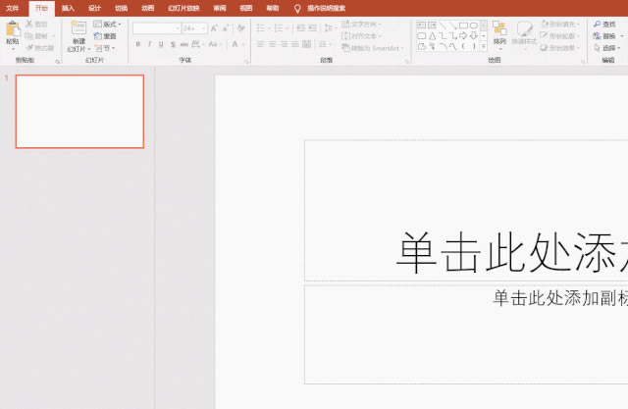The height and width of the screenshot is (409, 628).
Task: Click the Increase Indent icon
Action: 312,28
